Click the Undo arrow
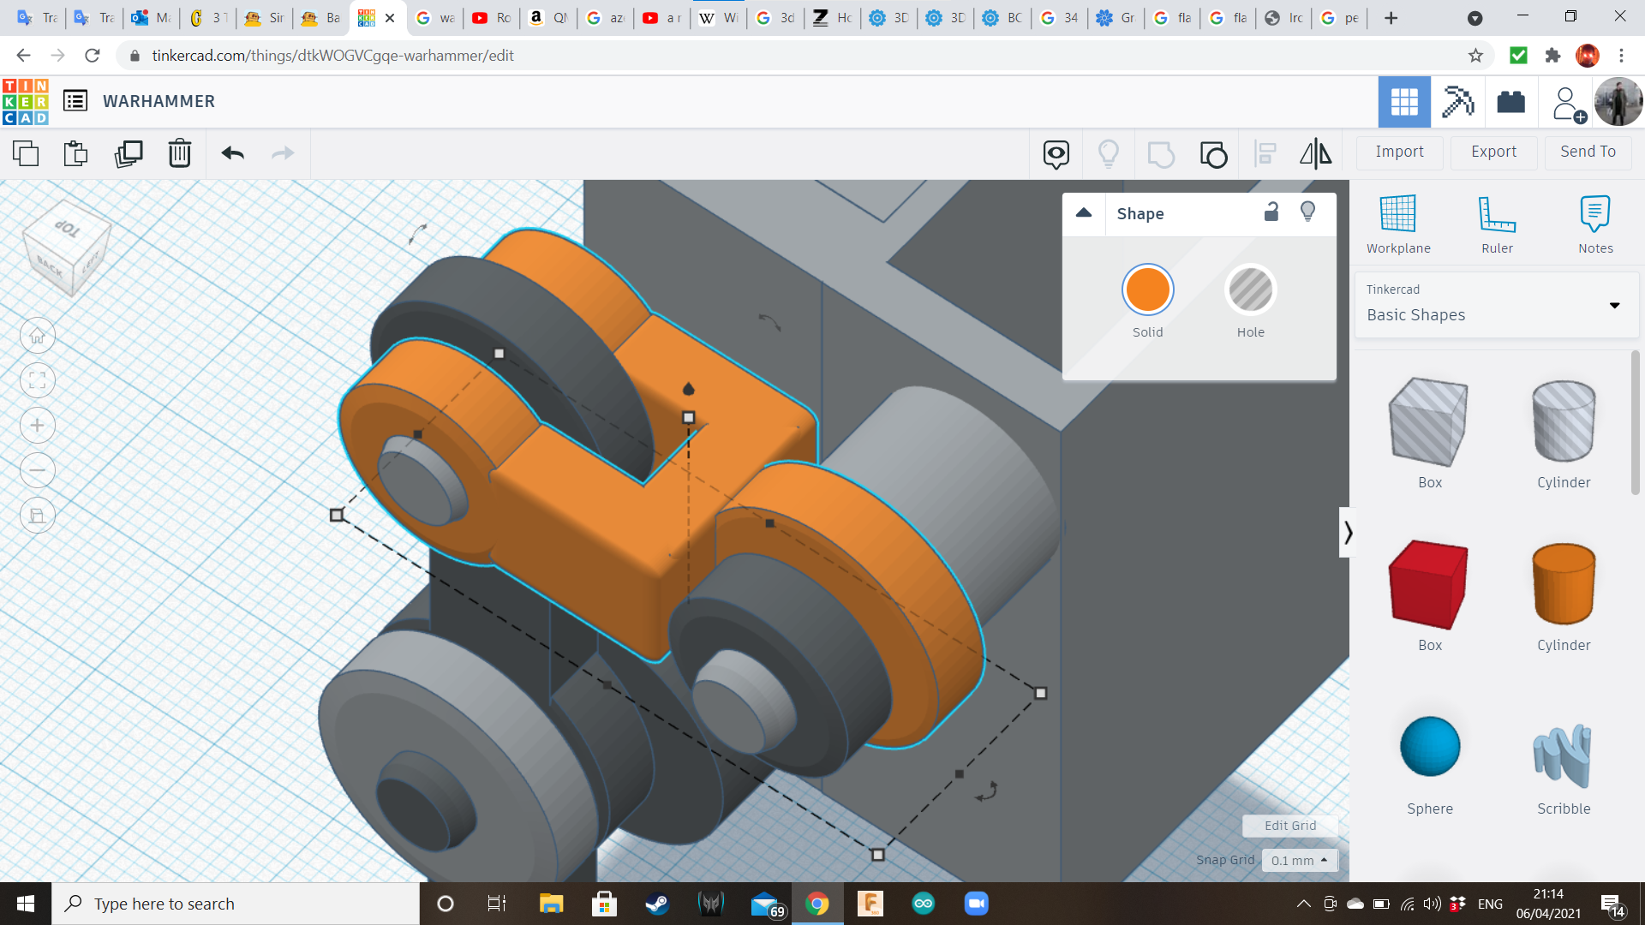 point(233,153)
